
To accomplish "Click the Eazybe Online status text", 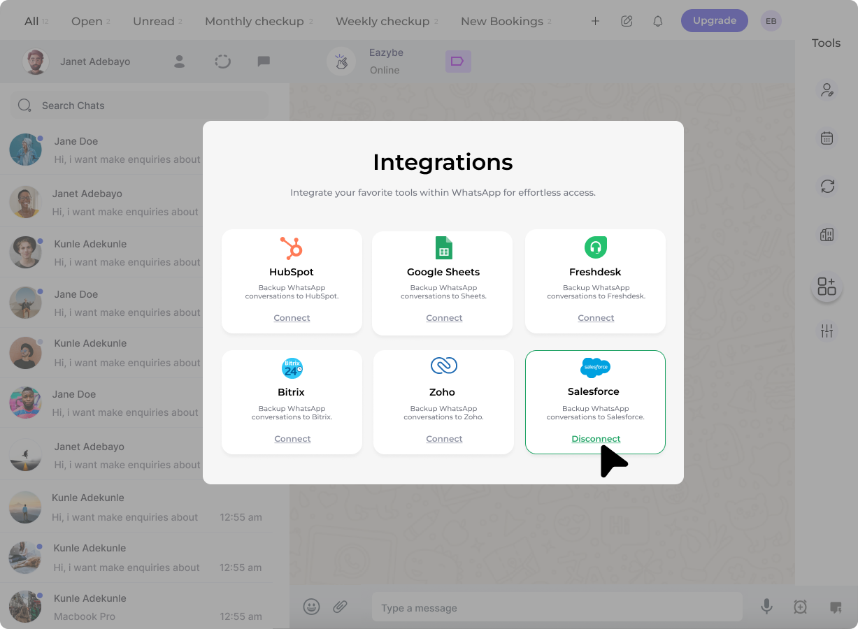I will coord(385,70).
